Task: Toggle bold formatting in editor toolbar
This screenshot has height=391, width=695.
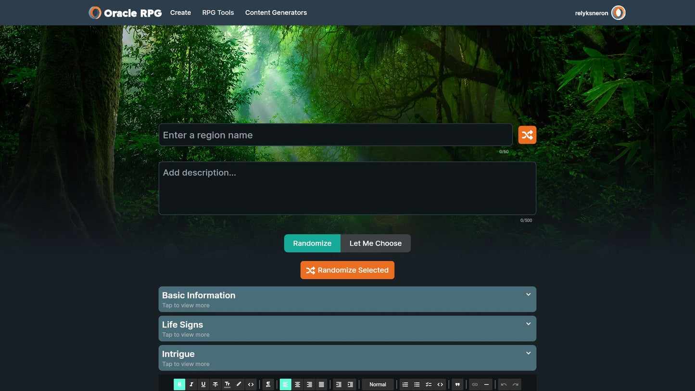Action: tap(179, 384)
